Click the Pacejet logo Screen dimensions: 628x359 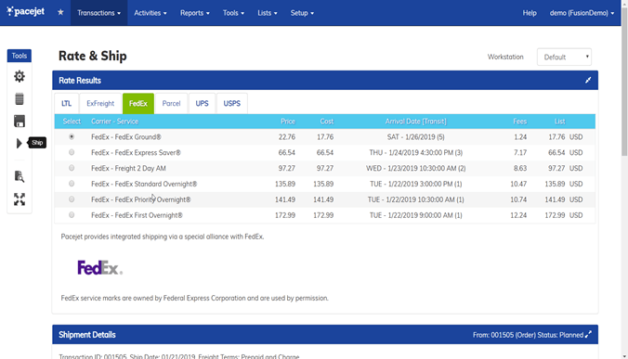26,11
